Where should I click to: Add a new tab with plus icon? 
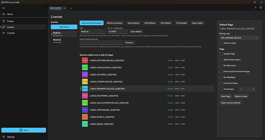tap(71, 8)
